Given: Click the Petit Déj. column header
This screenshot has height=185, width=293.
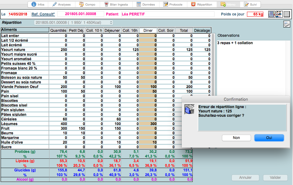Looking at the screenshot, I should point(76,31).
